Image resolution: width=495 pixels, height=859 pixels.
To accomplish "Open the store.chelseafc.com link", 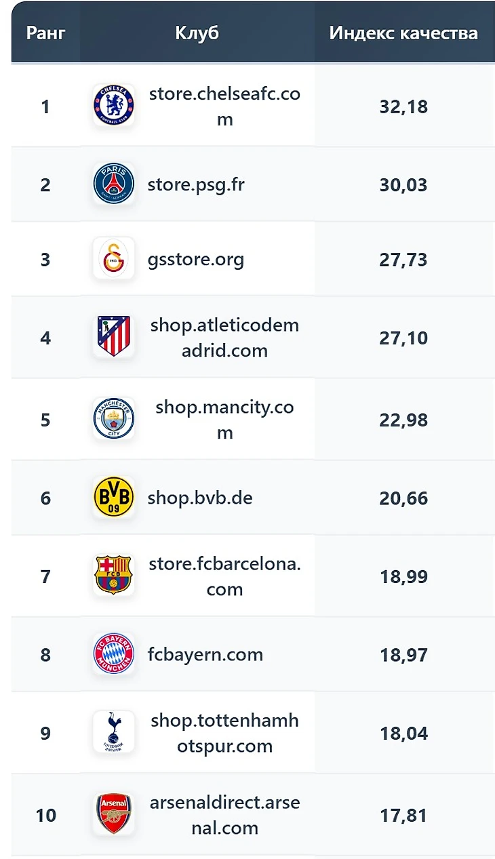I will tap(224, 106).
